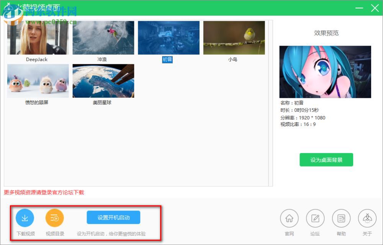Viewport: 383px width, 245px height.
Task: Click the 初音 effect preview image
Action: (325, 72)
